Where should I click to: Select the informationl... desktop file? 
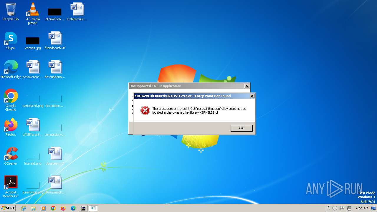(x=55, y=14)
